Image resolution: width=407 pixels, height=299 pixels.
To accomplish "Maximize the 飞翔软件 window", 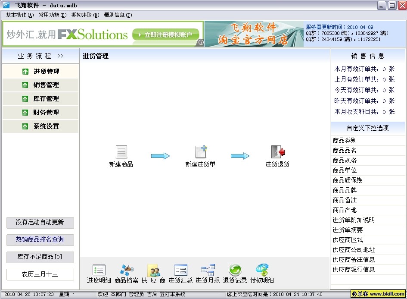I will (x=392, y=6).
